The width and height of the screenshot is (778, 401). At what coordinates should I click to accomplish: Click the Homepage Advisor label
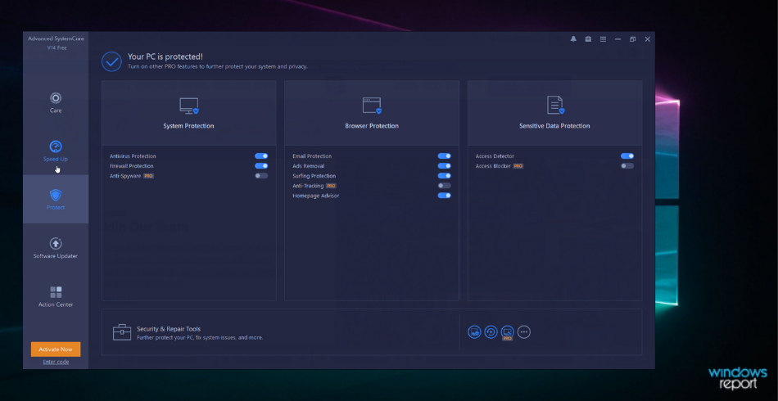pos(315,196)
